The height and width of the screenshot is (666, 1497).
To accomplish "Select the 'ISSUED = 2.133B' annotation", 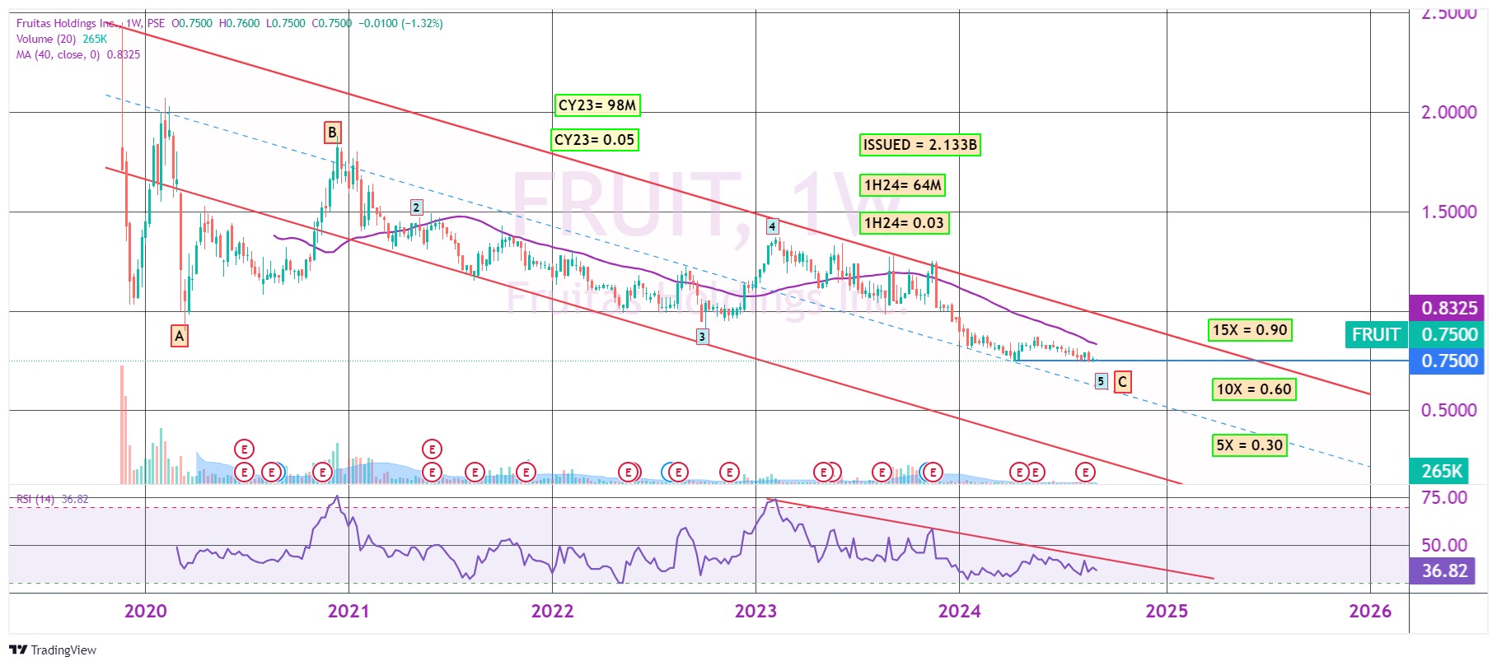I will coord(919,145).
